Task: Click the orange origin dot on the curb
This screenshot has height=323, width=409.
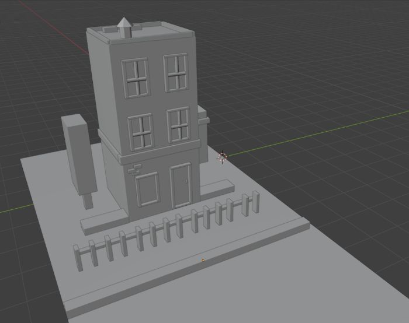Action: (x=203, y=260)
